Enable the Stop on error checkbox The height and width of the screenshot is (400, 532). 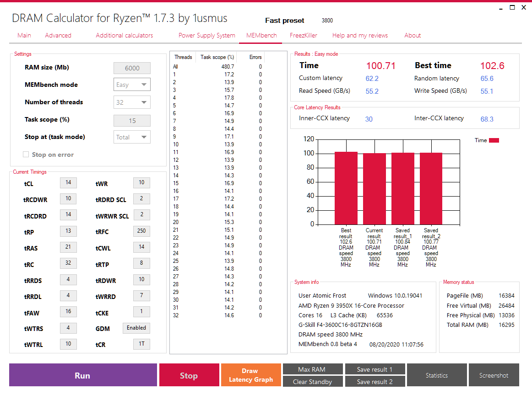(x=26, y=155)
